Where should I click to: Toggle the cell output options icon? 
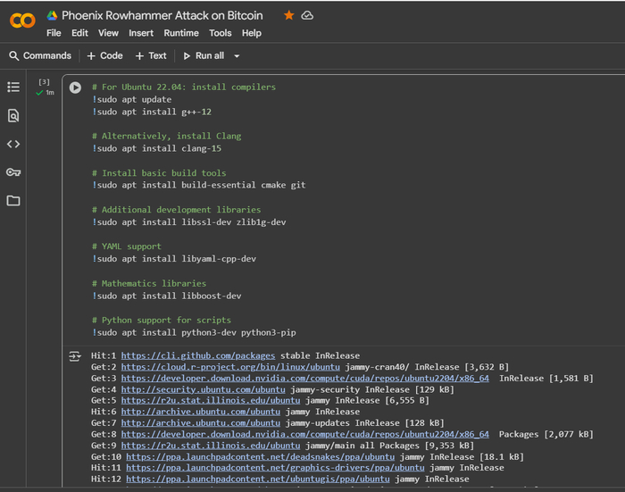75,355
